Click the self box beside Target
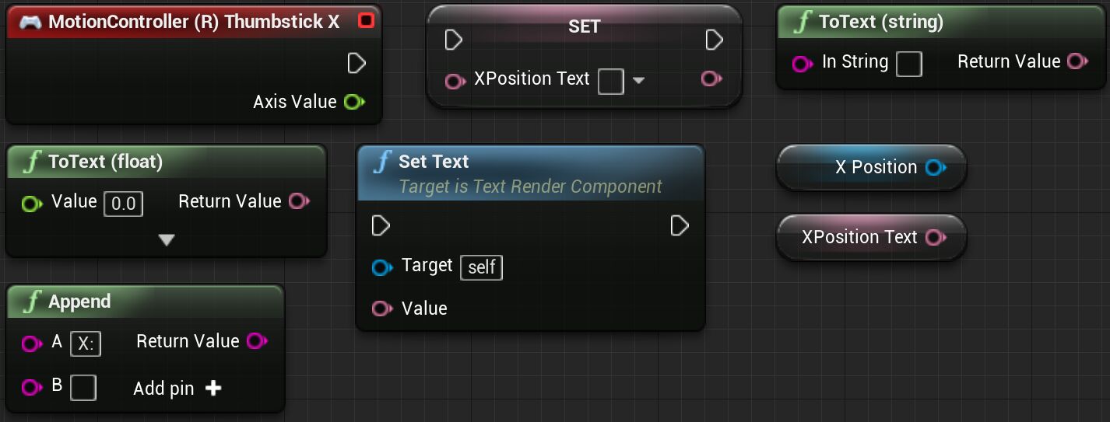 [481, 267]
